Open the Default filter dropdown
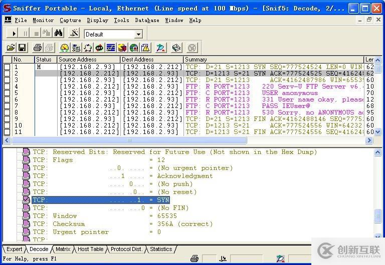 (138, 34)
